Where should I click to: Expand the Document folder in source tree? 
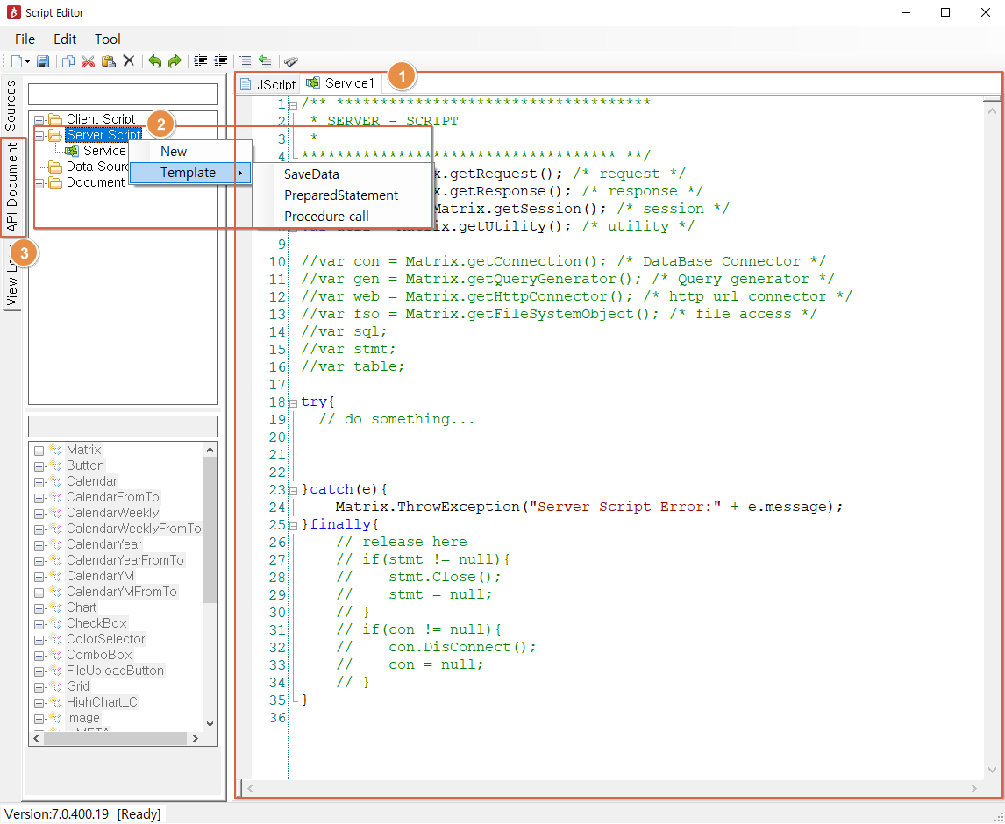point(39,183)
